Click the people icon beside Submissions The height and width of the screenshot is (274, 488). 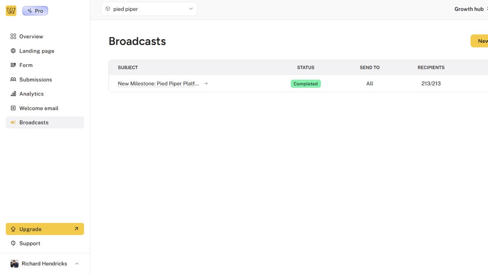(x=13, y=80)
